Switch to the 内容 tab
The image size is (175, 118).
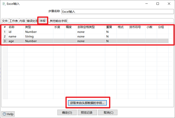[x=22, y=21]
